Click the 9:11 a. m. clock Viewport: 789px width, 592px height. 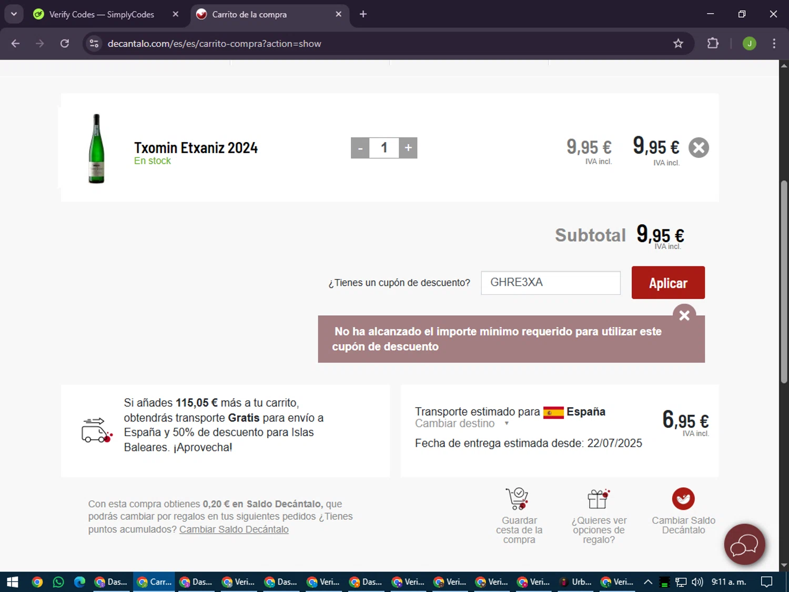tap(729, 582)
